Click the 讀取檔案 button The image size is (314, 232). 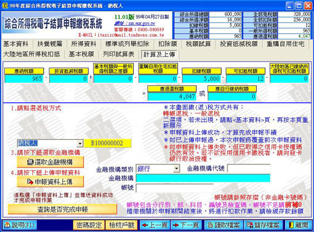point(223,225)
